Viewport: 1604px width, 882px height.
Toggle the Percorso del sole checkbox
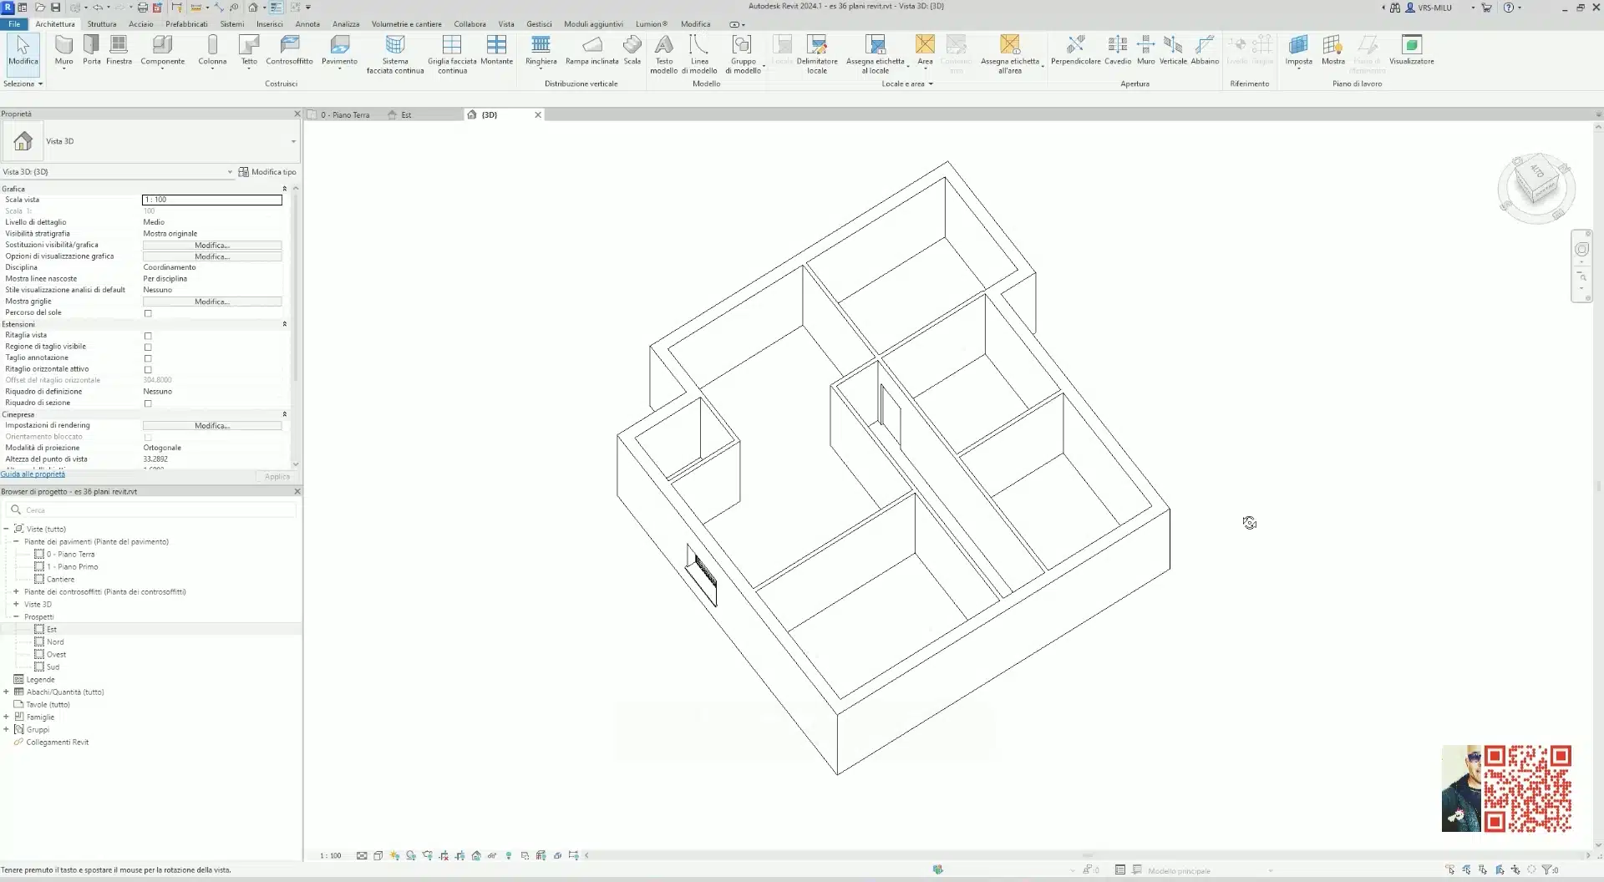pyautogui.click(x=148, y=313)
